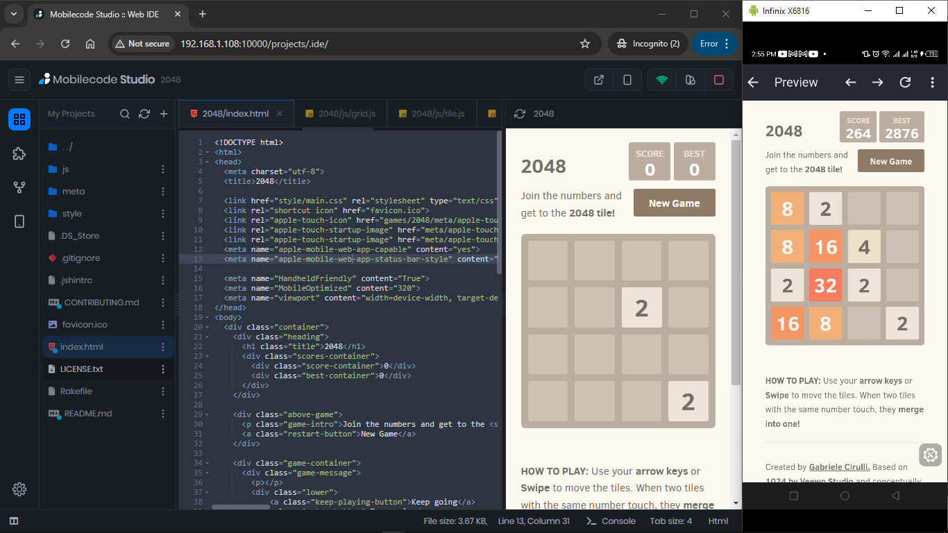Reload the 2048 preview pane
This screenshot has width=948, height=533.
[519, 114]
